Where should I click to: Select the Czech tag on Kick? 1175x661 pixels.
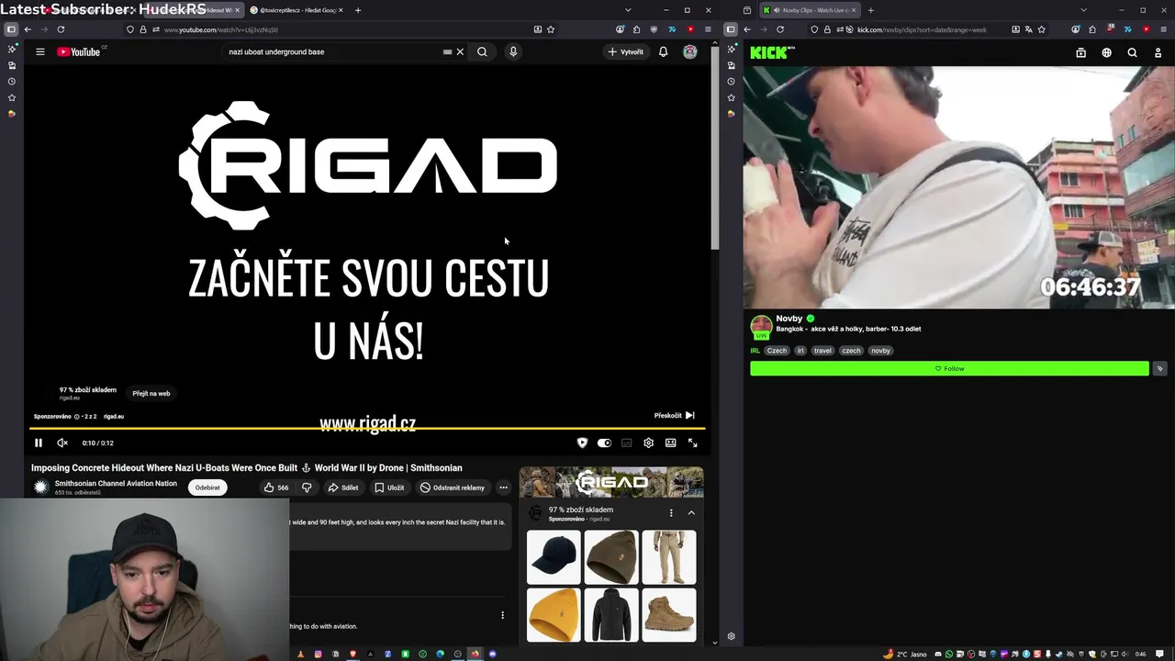coord(777,351)
